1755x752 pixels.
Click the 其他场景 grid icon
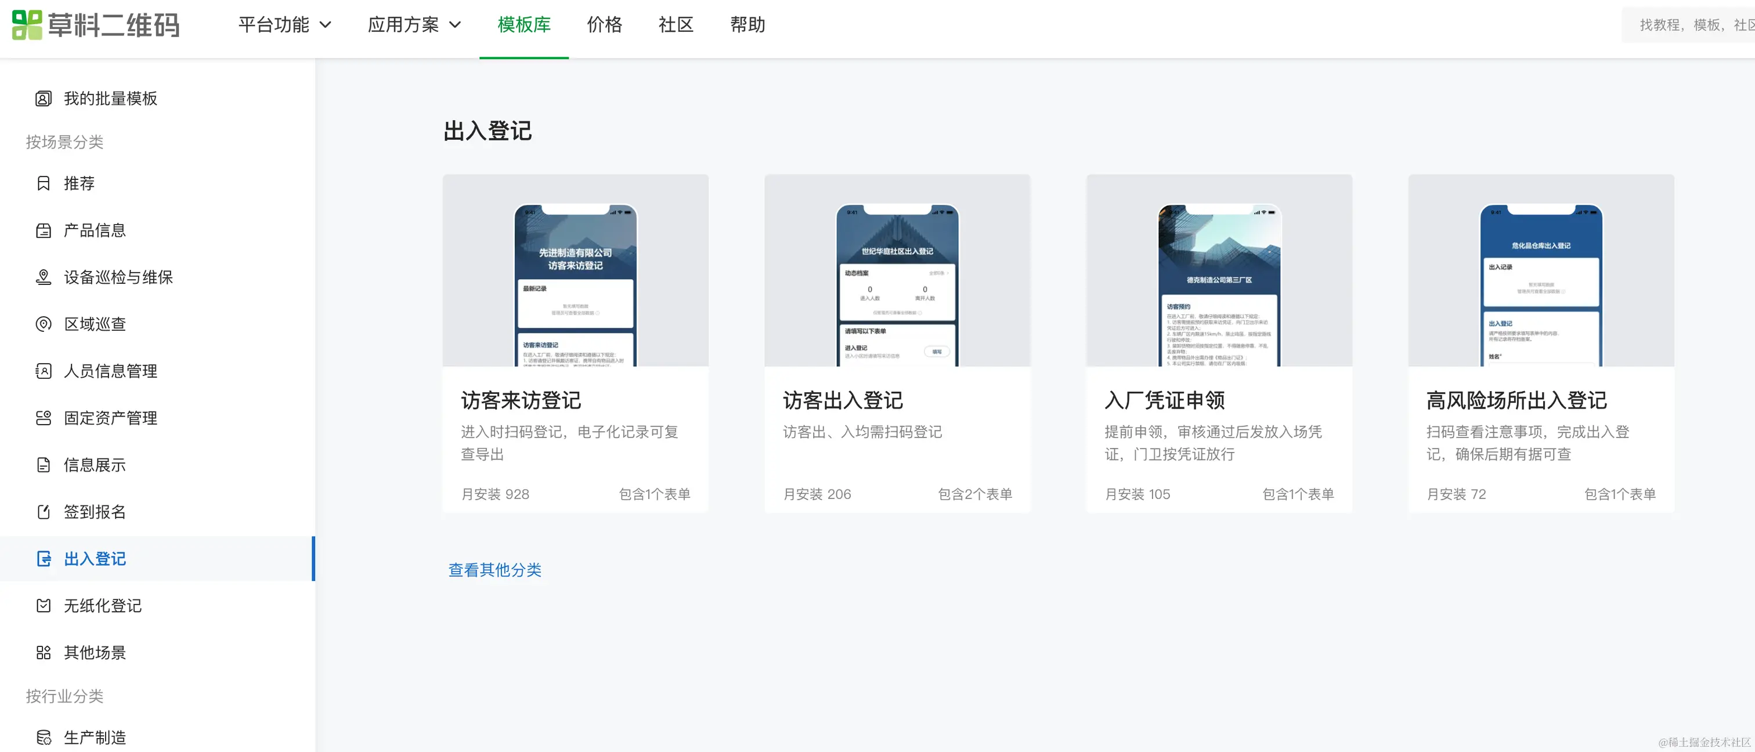[x=43, y=653]
